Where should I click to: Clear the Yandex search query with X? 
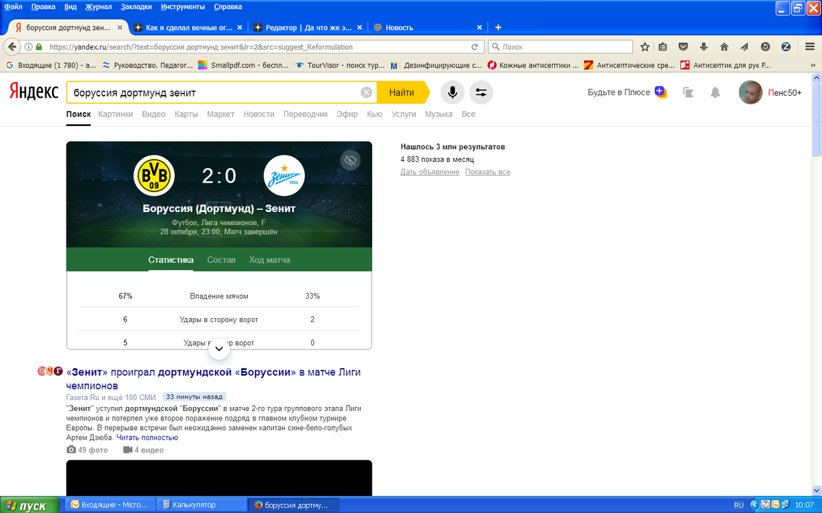(x=366, y=92)
